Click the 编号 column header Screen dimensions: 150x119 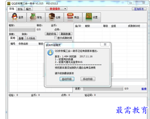(x=13, y=44)
